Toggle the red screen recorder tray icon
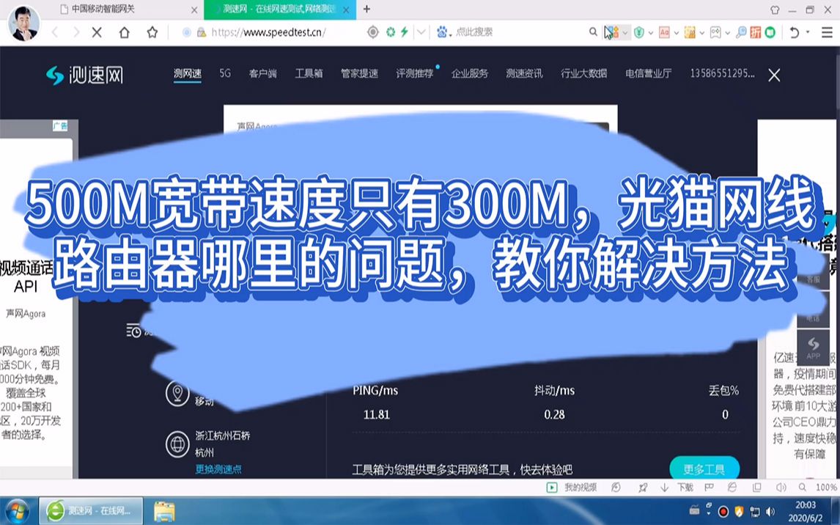 (x=723, y=511)
